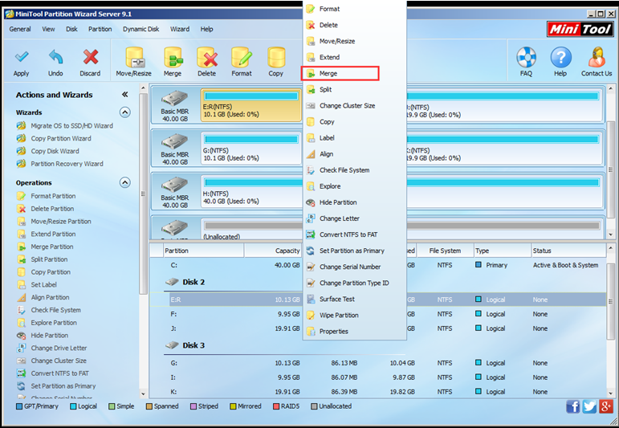The width and height of the screenshot is (619, 428).
Task: Click Copy Disk Wizard link
Action: tap(55, 151)
